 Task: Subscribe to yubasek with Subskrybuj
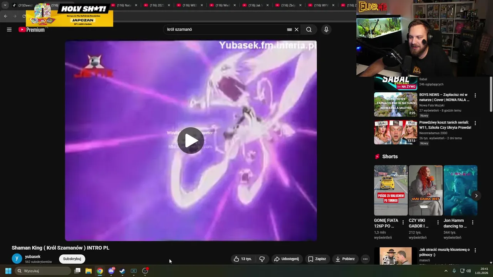pos(72,259)
